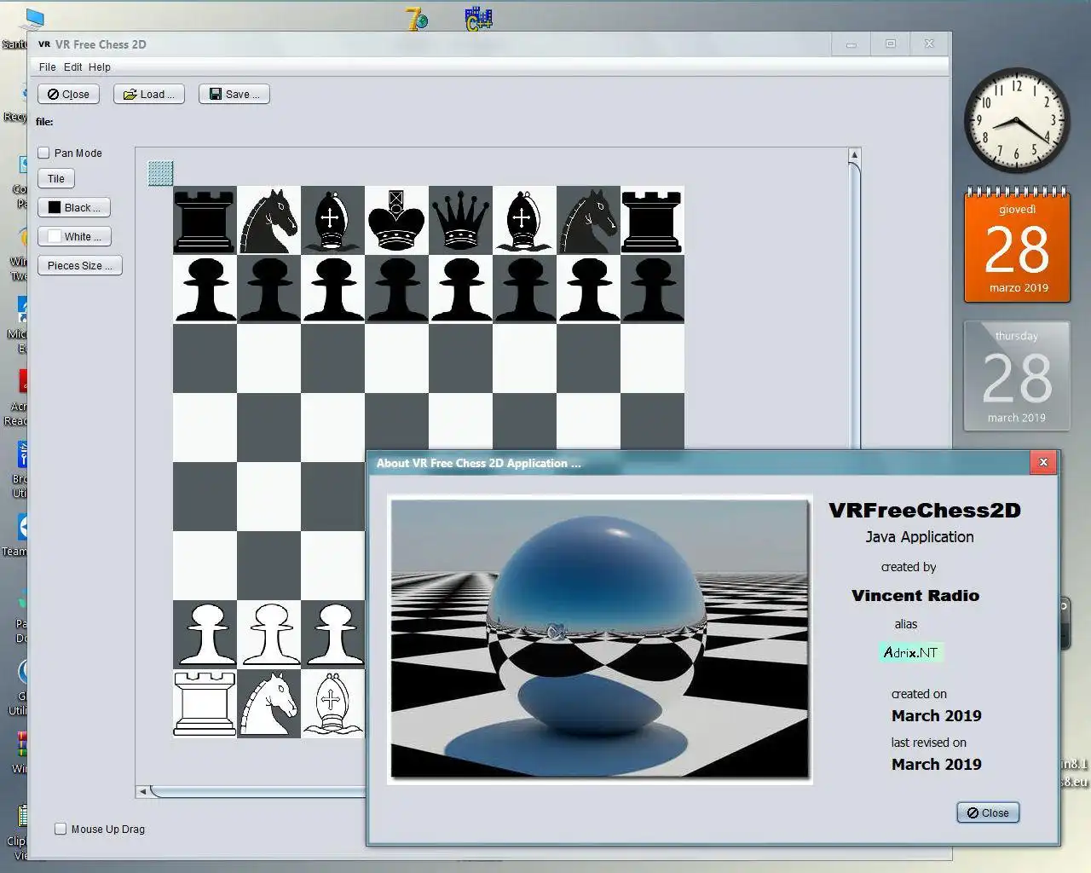The height and width of the screenshot is (873, 1091).
Task: Select the black king piece
Action: click(396, 220)
